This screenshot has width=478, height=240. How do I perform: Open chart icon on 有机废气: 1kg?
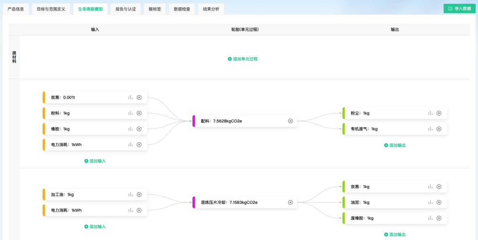[x=431, y=129]
